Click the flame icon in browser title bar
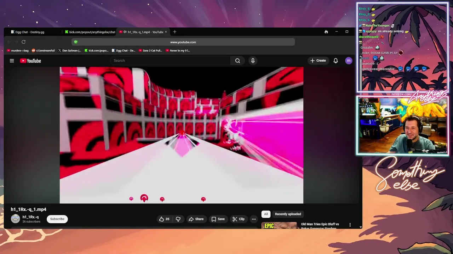This screenshot has width=453, height=254. pos(326,32)
